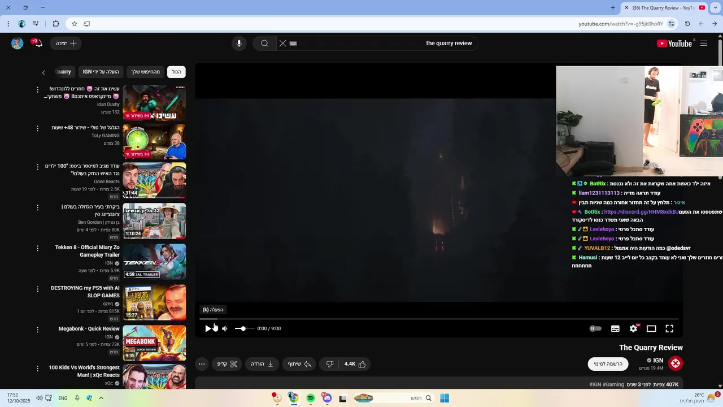Download the video (הורדה)
This screenshot has width=723, height=407.
coord(262,364)
